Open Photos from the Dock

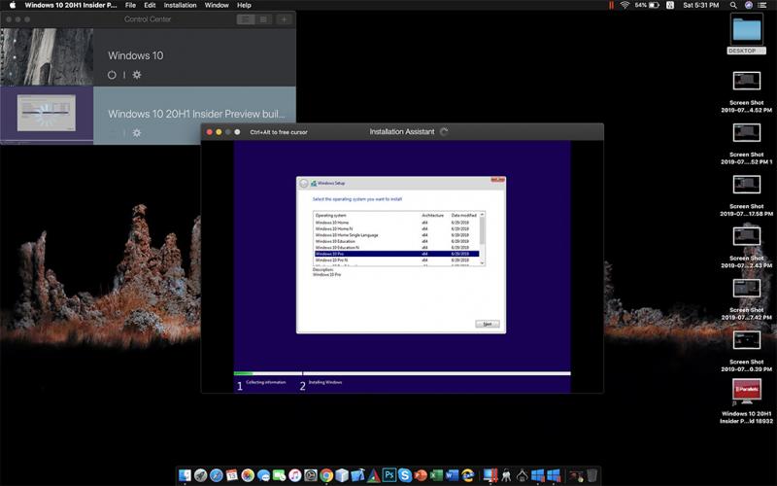coord(248,475)
